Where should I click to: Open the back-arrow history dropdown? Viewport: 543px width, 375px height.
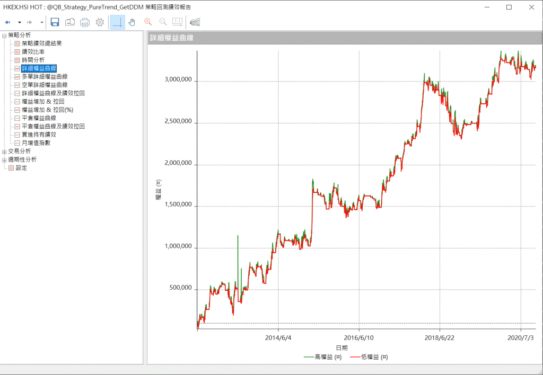[x=20, y=22]
